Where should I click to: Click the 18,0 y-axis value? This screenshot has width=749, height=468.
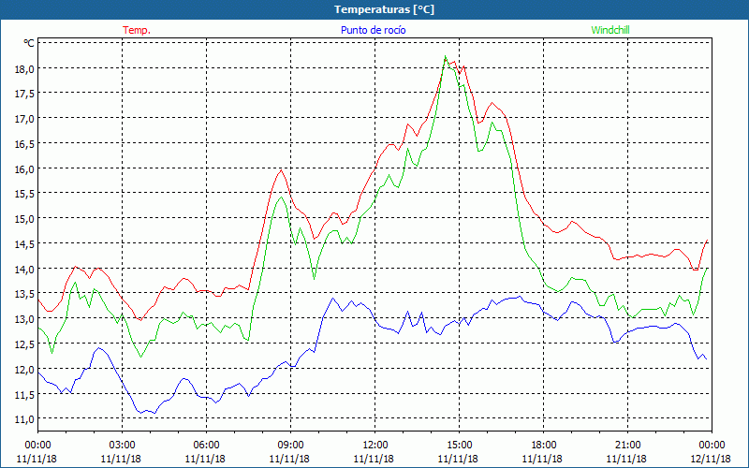pos(25,68)
